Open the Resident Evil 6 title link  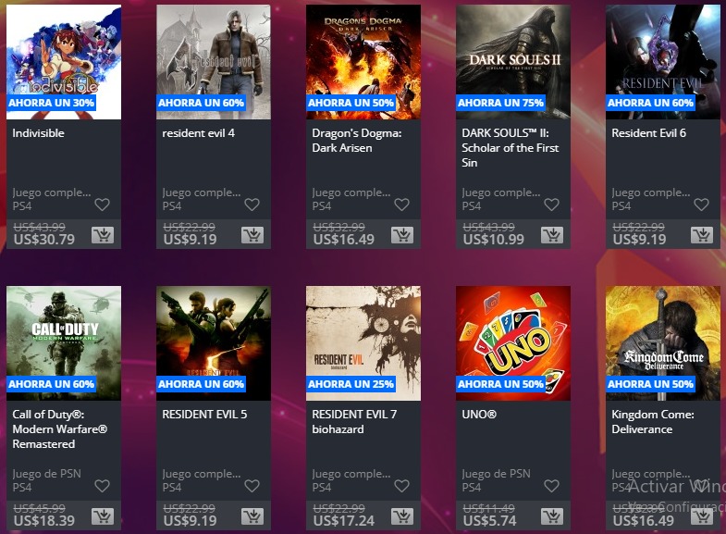click(648, 133)
